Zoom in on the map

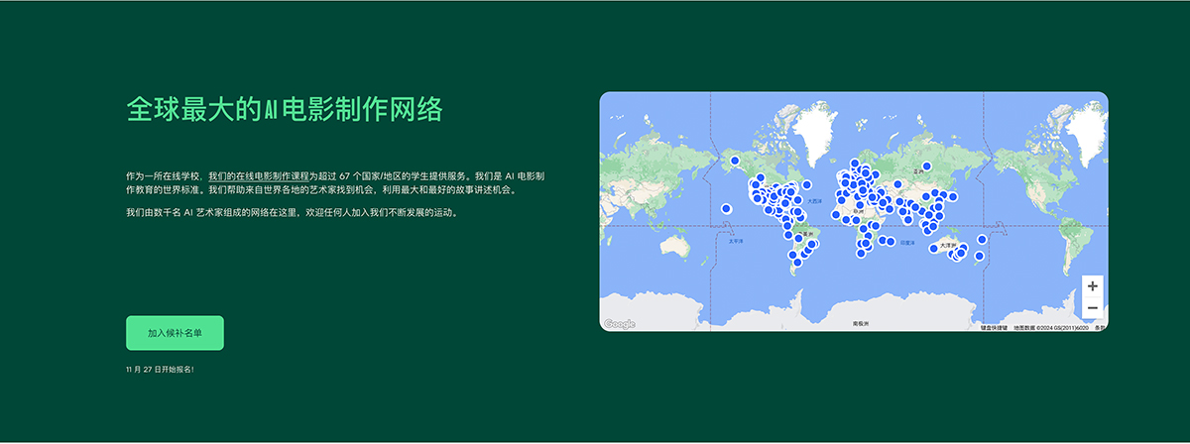pyautogui.click(x=1092, y=286)
